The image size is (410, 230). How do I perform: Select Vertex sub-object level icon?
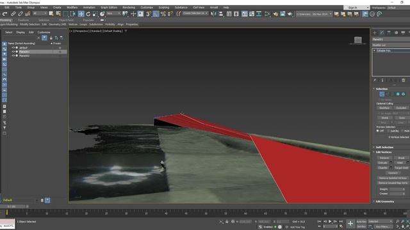point(382,94)
